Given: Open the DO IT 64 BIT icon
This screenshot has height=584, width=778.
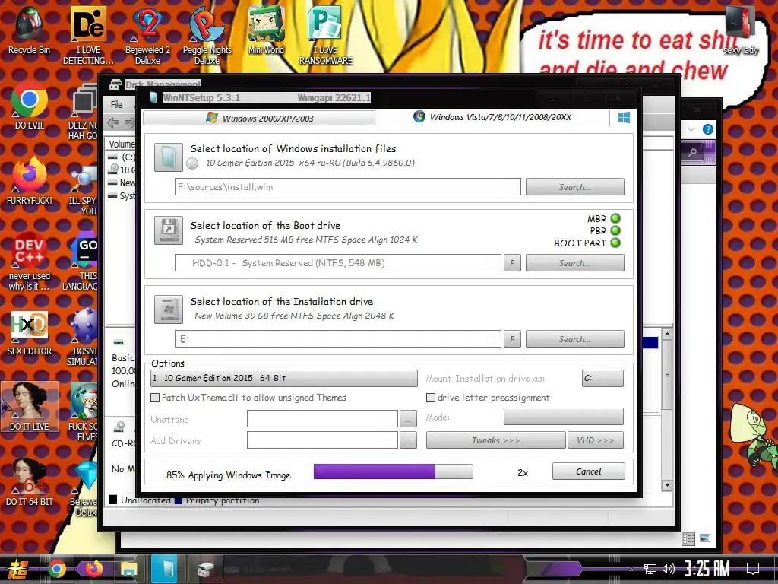Looking at the screenshot, I should 30,481.
